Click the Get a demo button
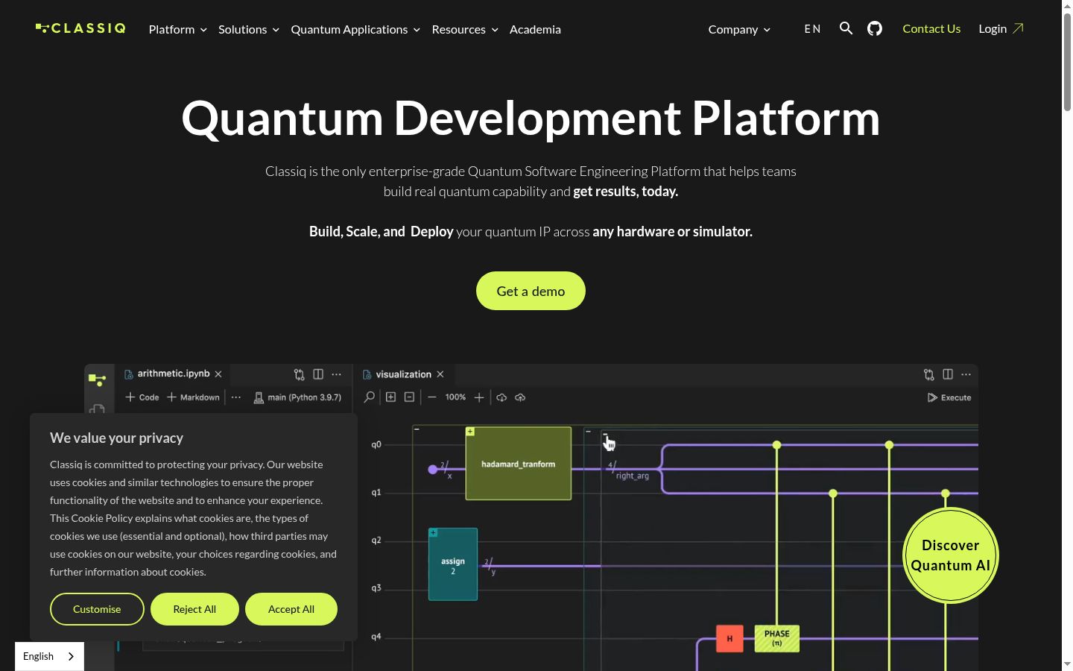This screenshot has height=671, width=1073. tap(531, 291)
